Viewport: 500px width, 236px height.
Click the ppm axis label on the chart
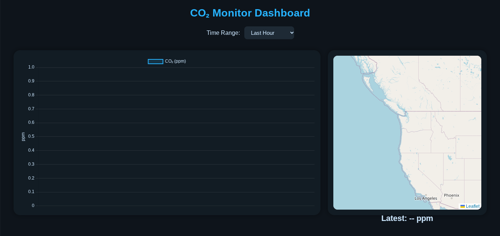point(23,136)
